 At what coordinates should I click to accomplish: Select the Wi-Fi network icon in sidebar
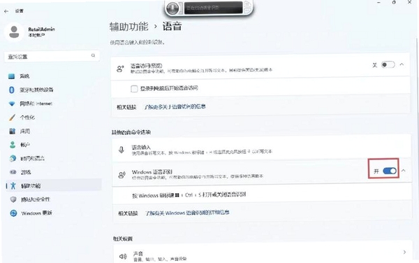[11, 104]
